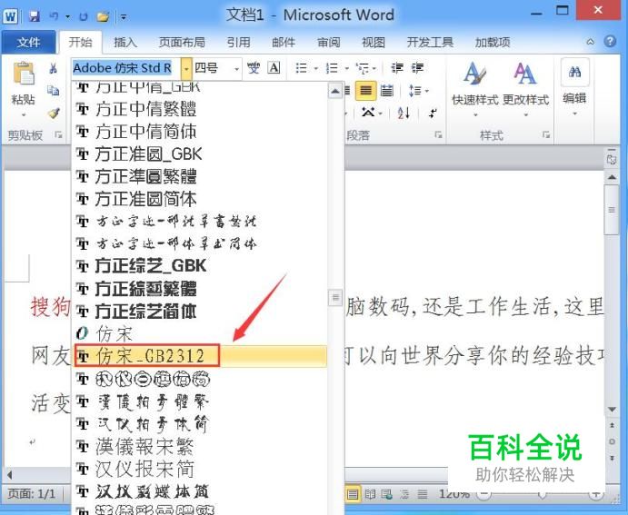Click the Copy icon in clipboard group

point(53,91)
